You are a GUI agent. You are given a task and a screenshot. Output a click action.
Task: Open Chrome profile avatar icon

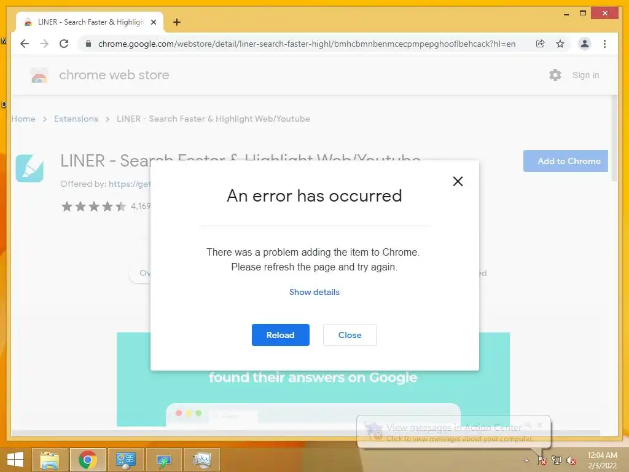coord(585,44)
